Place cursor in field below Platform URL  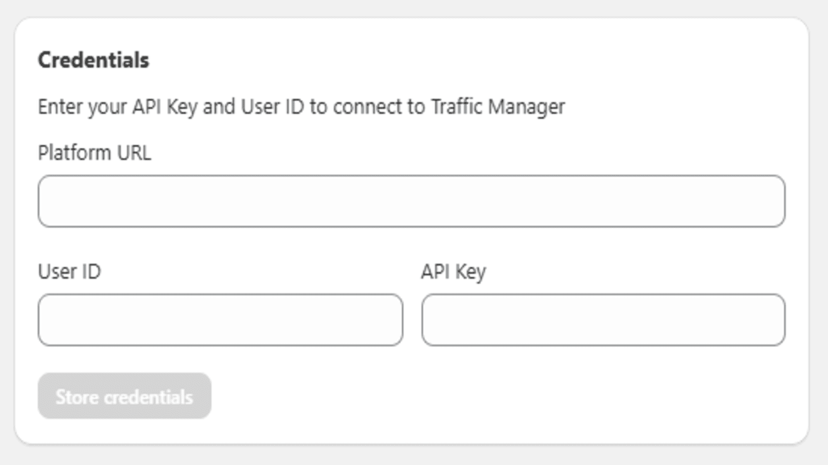[411, 201]
